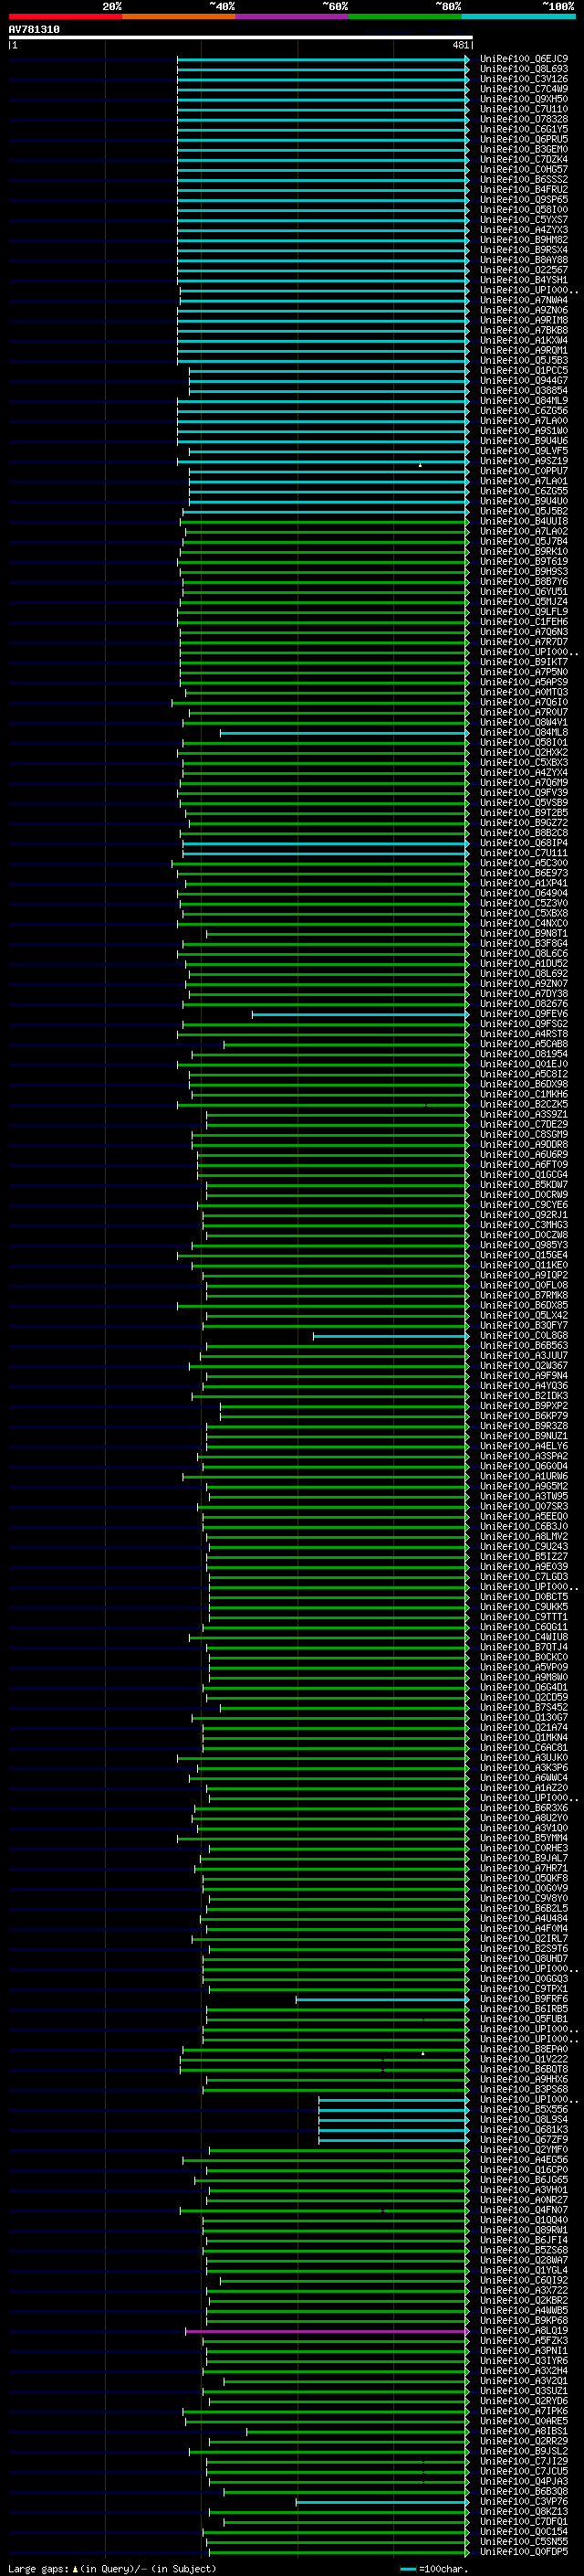
Task: Select label UniRef100_B8AY88
Action: pos(524,260)
